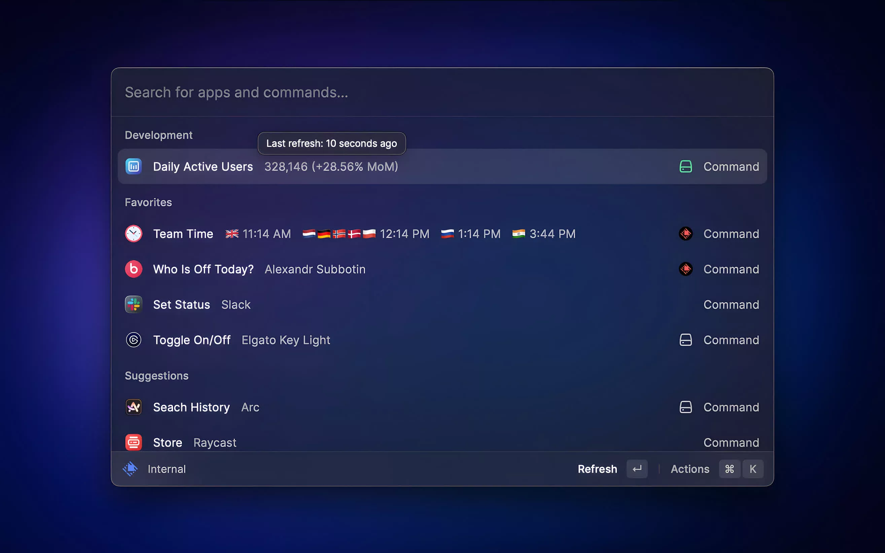885x553 pixels.
Task: Click the 328,146 (+28.56% MoM) value
Action: pos(331,167)
